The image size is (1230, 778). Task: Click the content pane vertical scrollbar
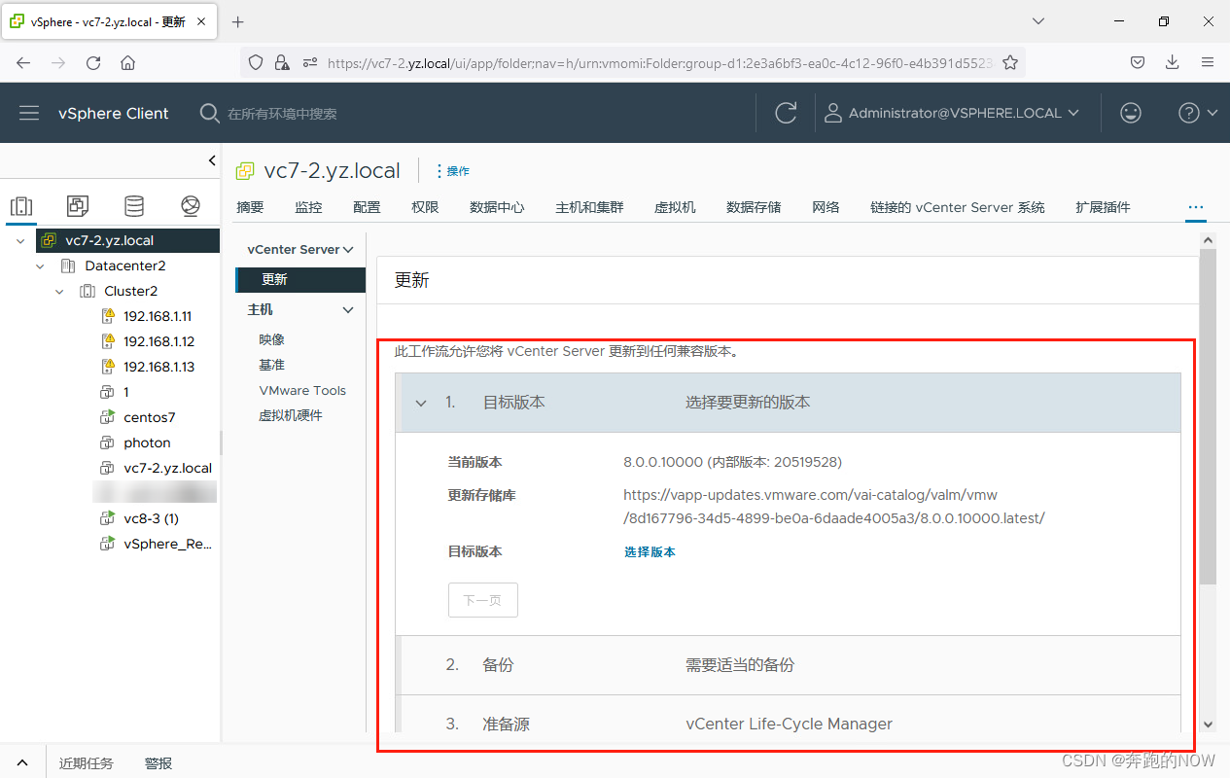pyautogui.click(x=1208, y=416)
